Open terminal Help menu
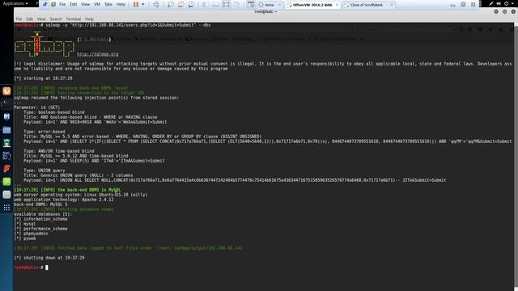The height and width of the screenshot is (291, 518). pyautogui.click(x=89, y=19)
